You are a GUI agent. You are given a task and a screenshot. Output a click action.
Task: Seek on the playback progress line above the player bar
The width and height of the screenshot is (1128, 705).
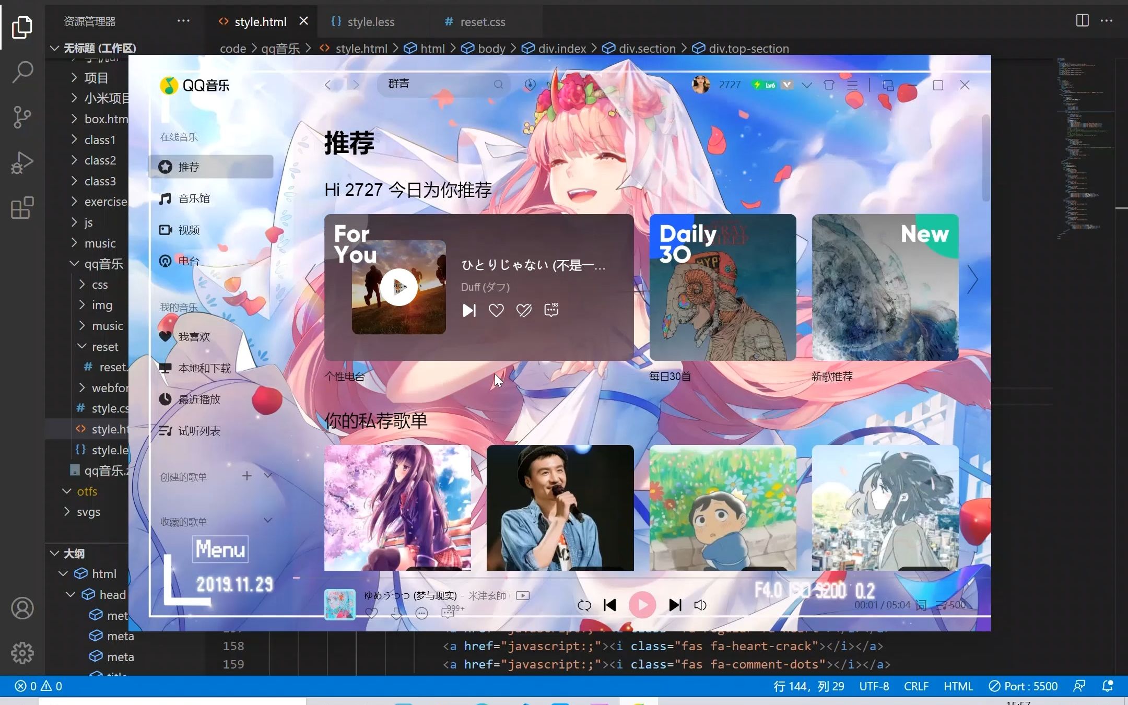pos(641,578)
